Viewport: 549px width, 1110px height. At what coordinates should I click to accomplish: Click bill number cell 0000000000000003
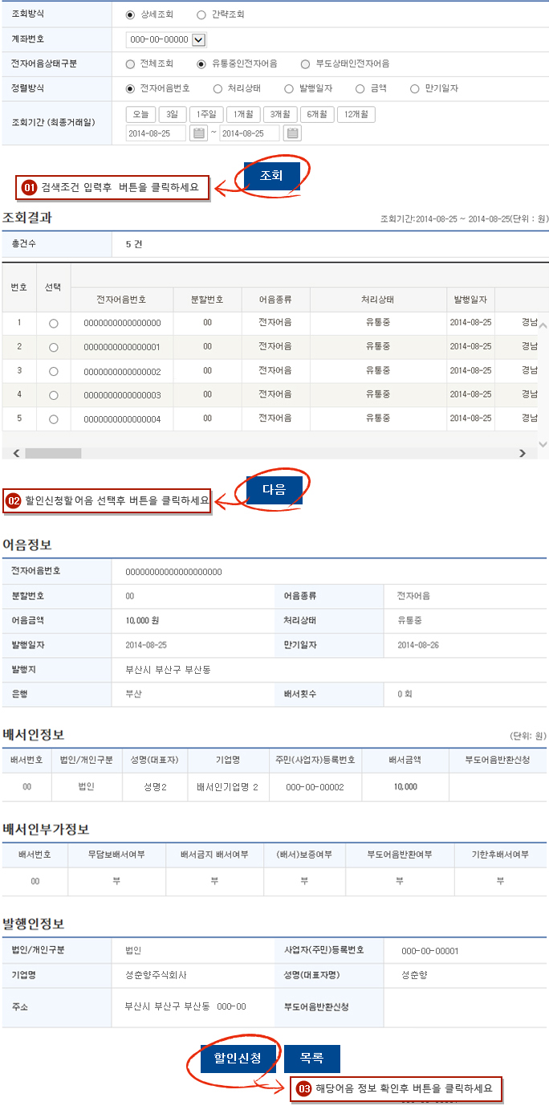(122, 395)
